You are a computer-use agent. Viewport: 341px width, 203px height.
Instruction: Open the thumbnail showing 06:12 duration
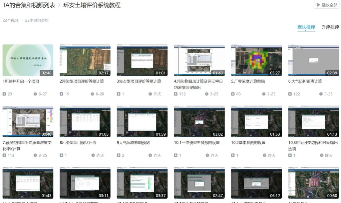click(256, 183)
